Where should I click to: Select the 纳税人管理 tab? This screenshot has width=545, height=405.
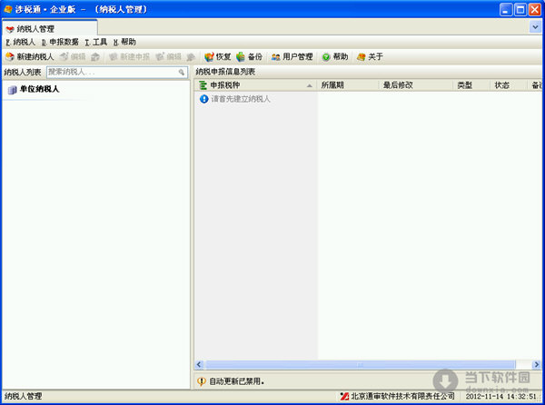(31, 28)
